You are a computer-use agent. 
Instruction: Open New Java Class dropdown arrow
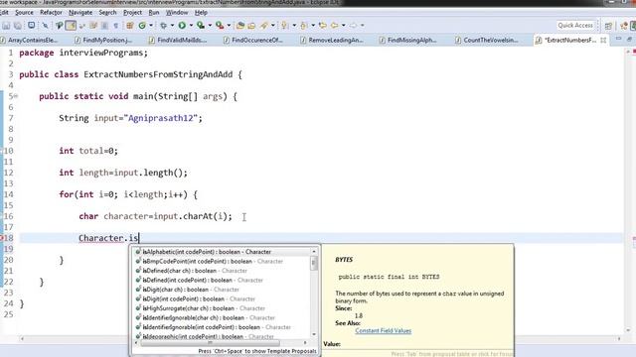(151, 26)
